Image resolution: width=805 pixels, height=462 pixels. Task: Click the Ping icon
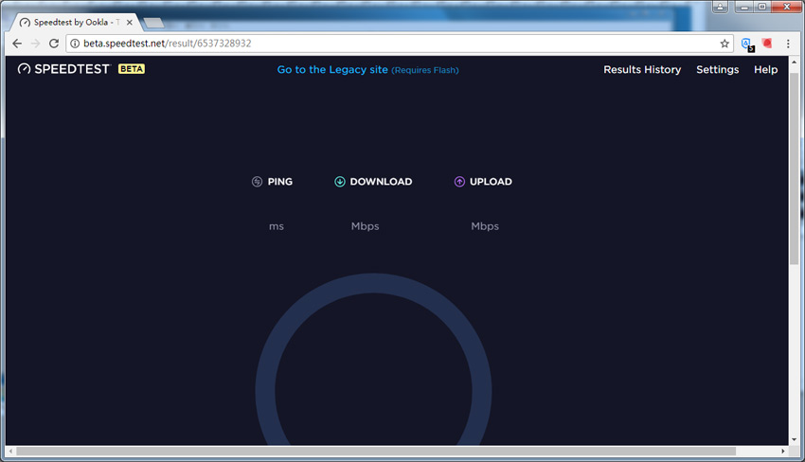coord(257,182)
